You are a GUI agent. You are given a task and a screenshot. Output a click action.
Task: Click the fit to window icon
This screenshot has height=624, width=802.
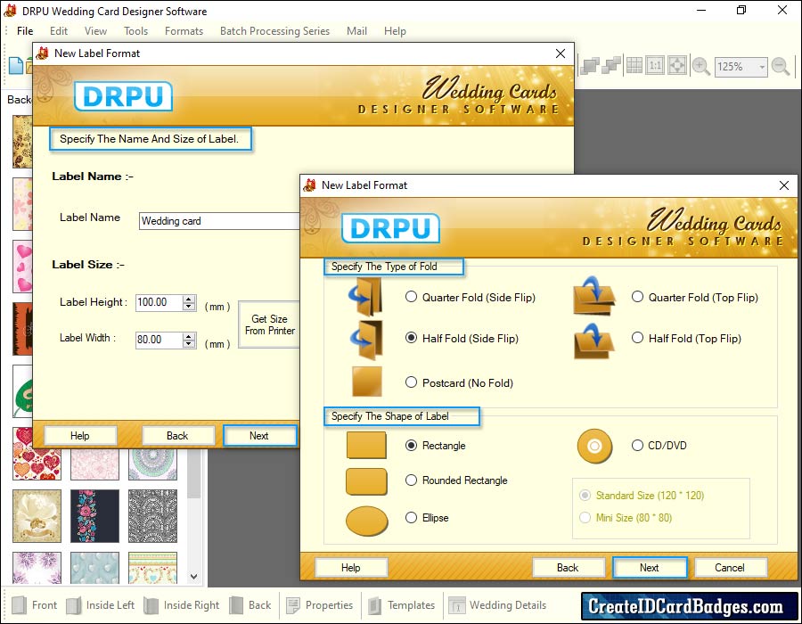tap(677, 65)
